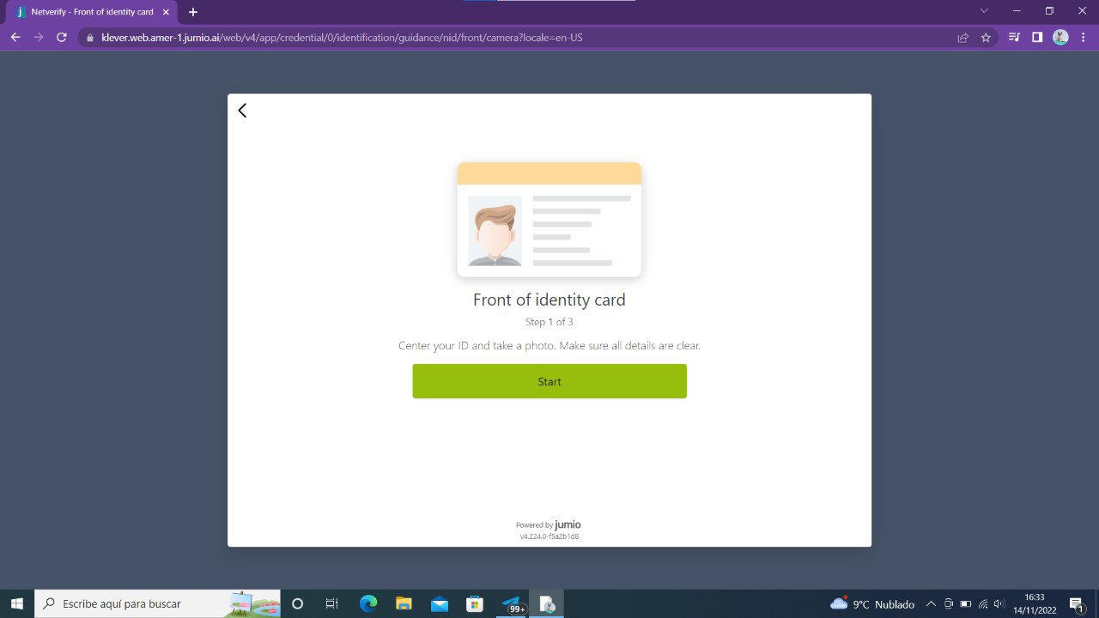The image size is (1099, 618).
Task: Open Microsoft Store from the taskbar
Action: (475, 604)
